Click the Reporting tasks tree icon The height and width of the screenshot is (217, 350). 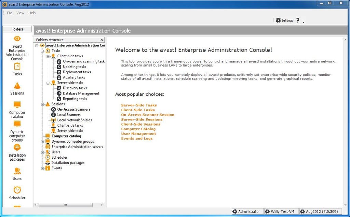pyautogui.click(x=59, y=99)
